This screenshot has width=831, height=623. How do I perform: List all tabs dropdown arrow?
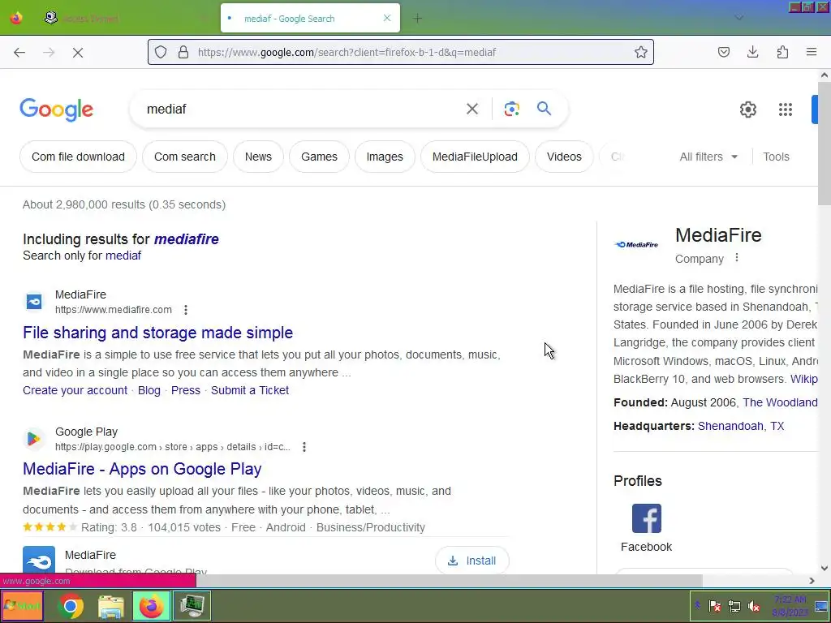pyautogui.click(x=738, y=18)
